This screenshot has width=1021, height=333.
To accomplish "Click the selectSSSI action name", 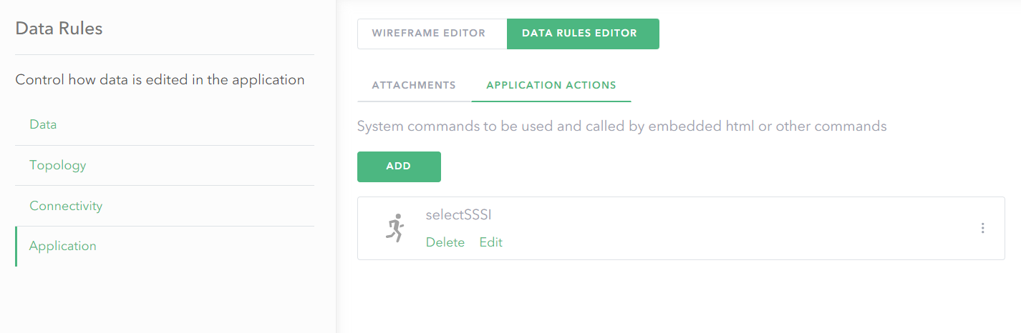I will coord(459,215).
